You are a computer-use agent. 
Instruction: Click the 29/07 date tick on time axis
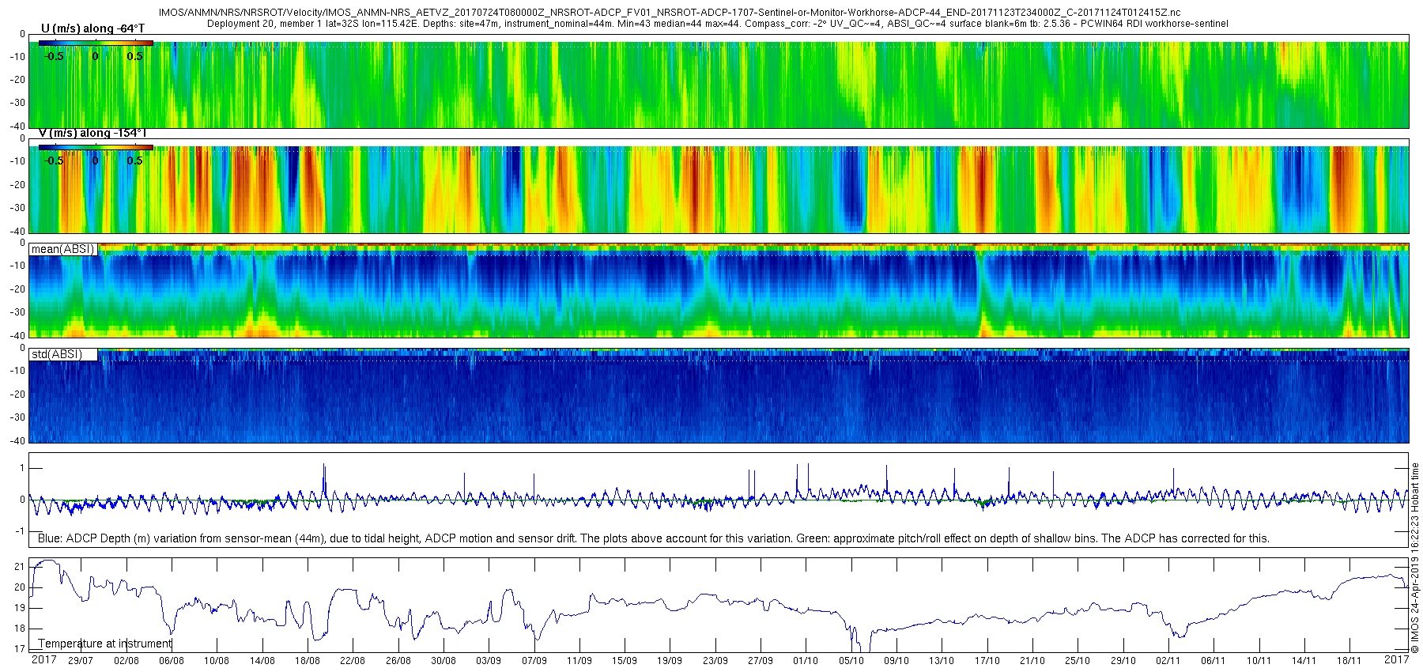click(x=81, y=661)
